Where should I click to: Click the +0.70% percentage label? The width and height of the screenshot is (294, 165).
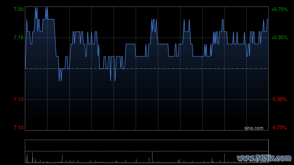[279, 9]
